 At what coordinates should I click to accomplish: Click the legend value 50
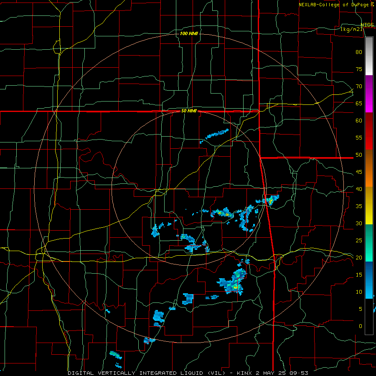[359, 155]
